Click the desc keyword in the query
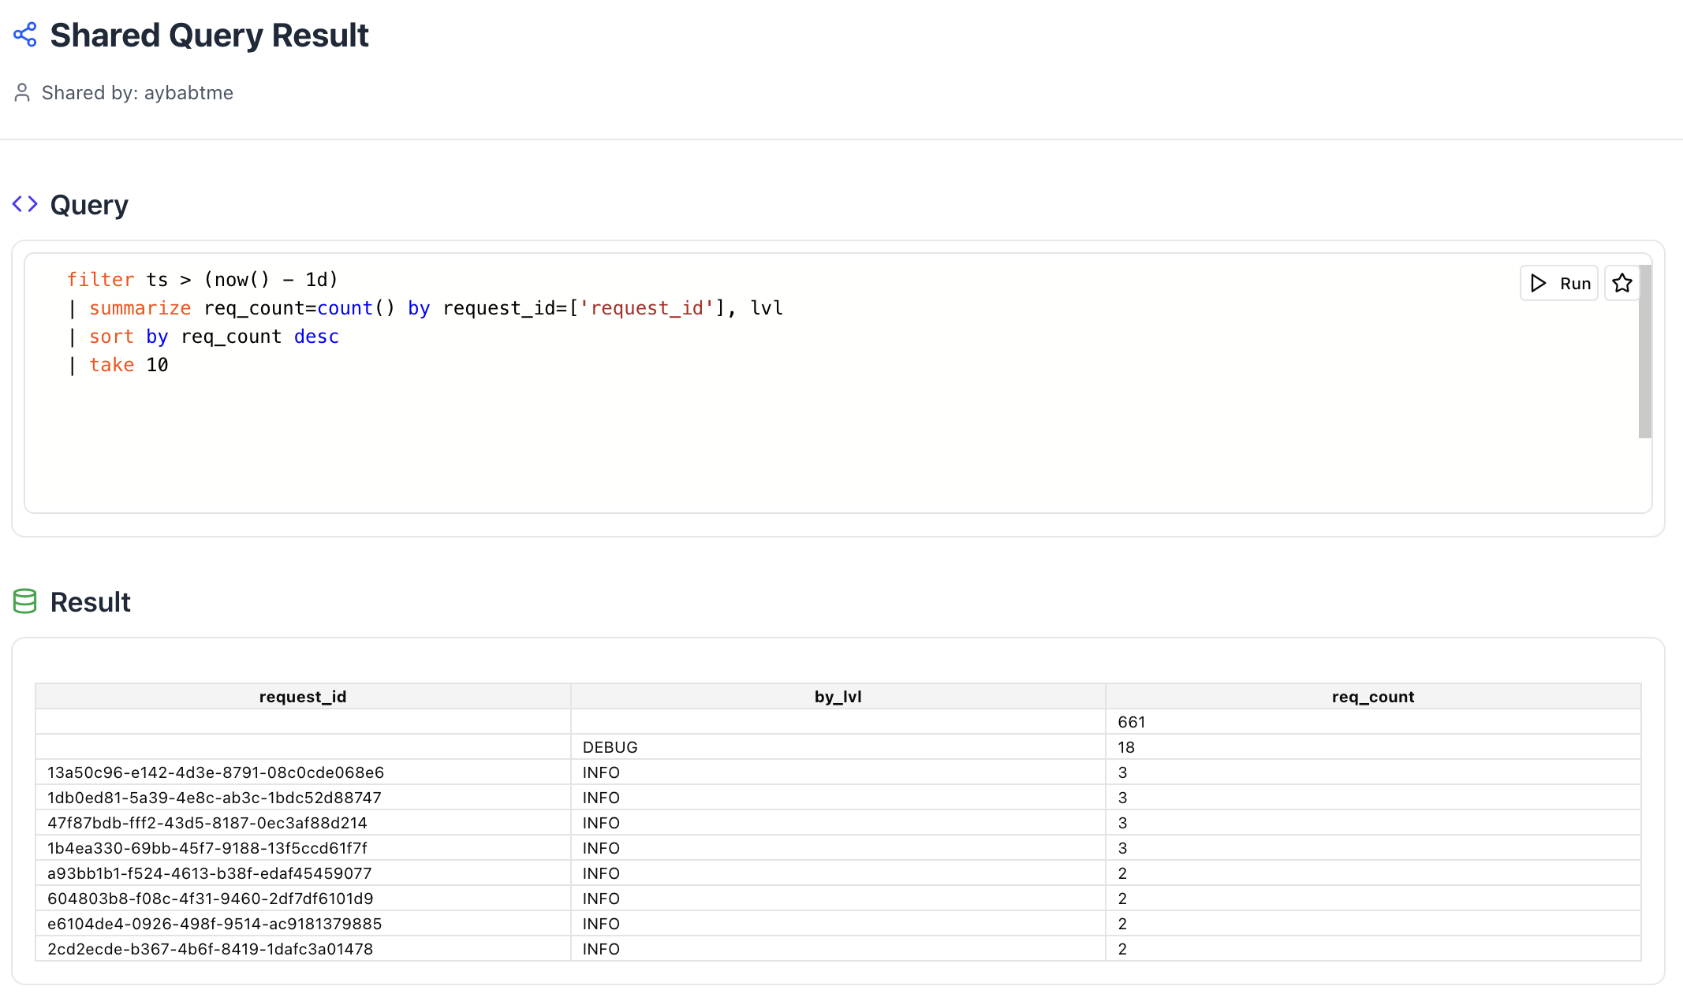Viewport: 1683px width, 1001px height. click(316, 337)
